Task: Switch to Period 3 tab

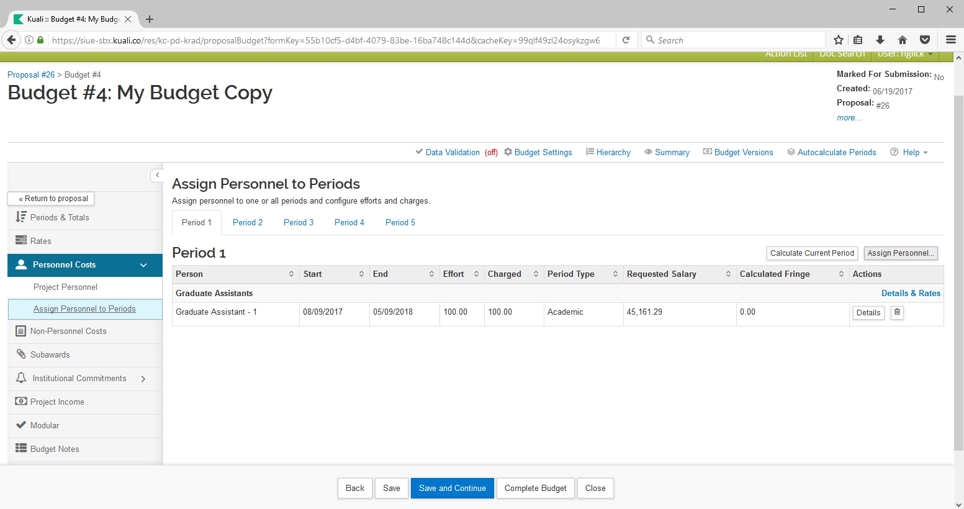Action: (x=298, y=222)
